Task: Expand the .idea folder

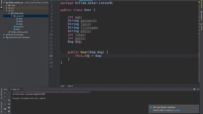Action: [7, 5]
